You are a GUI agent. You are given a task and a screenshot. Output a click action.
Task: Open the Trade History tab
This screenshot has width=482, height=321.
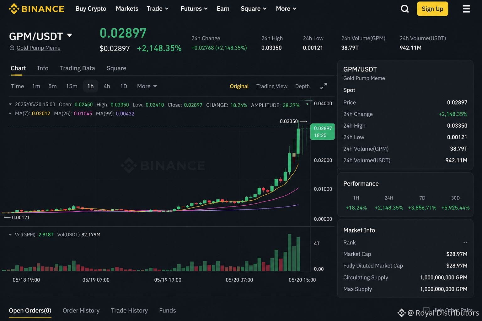click(x=129, y=310)
